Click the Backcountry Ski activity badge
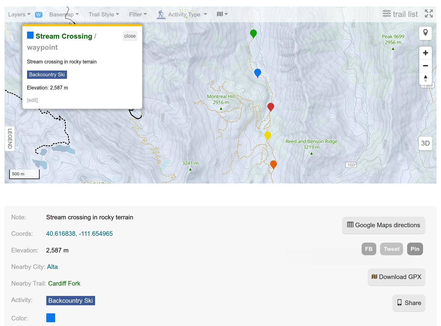The image size is (441, 326). point(71,300)
